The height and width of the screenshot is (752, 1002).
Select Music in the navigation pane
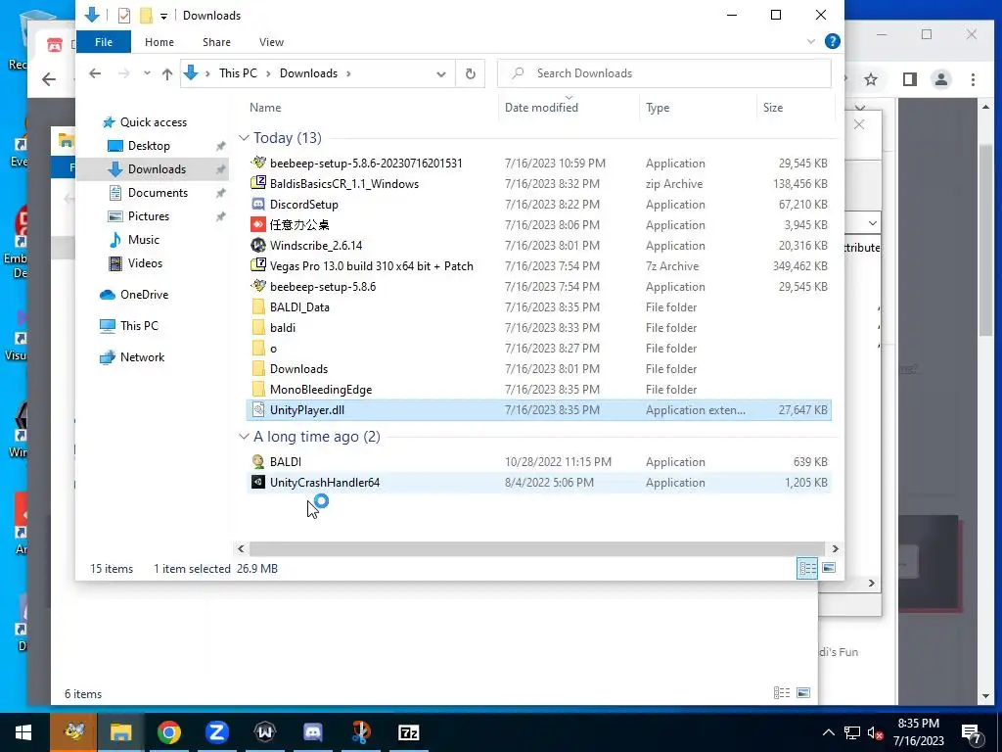coord(143,240)
